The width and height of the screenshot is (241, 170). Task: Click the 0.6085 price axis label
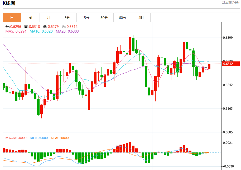228,132
